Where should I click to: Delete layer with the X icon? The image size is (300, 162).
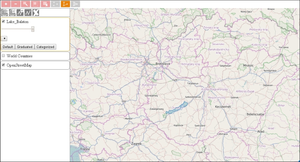(36, 13)
